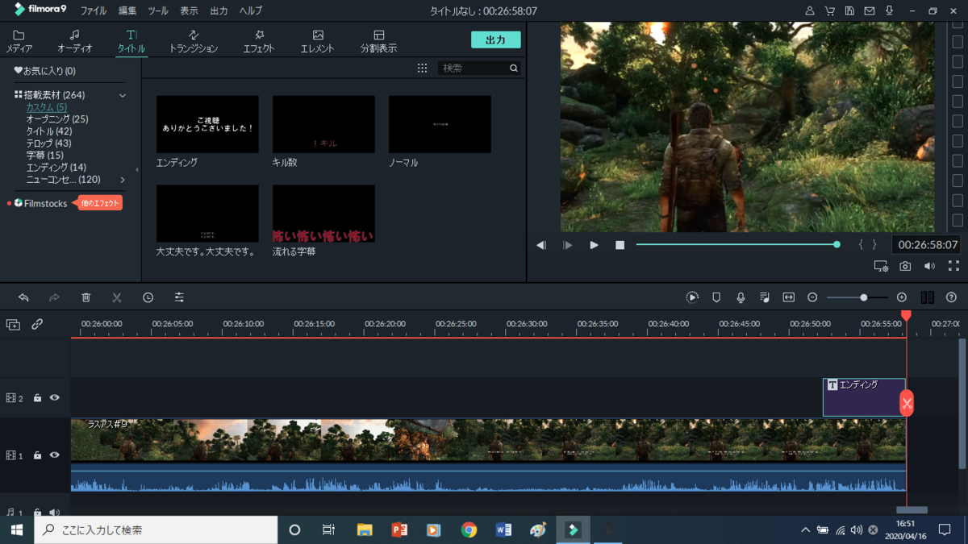The width and height of the screenshot is (968, 544).
Task: Hide video track 2 with the eye
Action: point(55,398)
